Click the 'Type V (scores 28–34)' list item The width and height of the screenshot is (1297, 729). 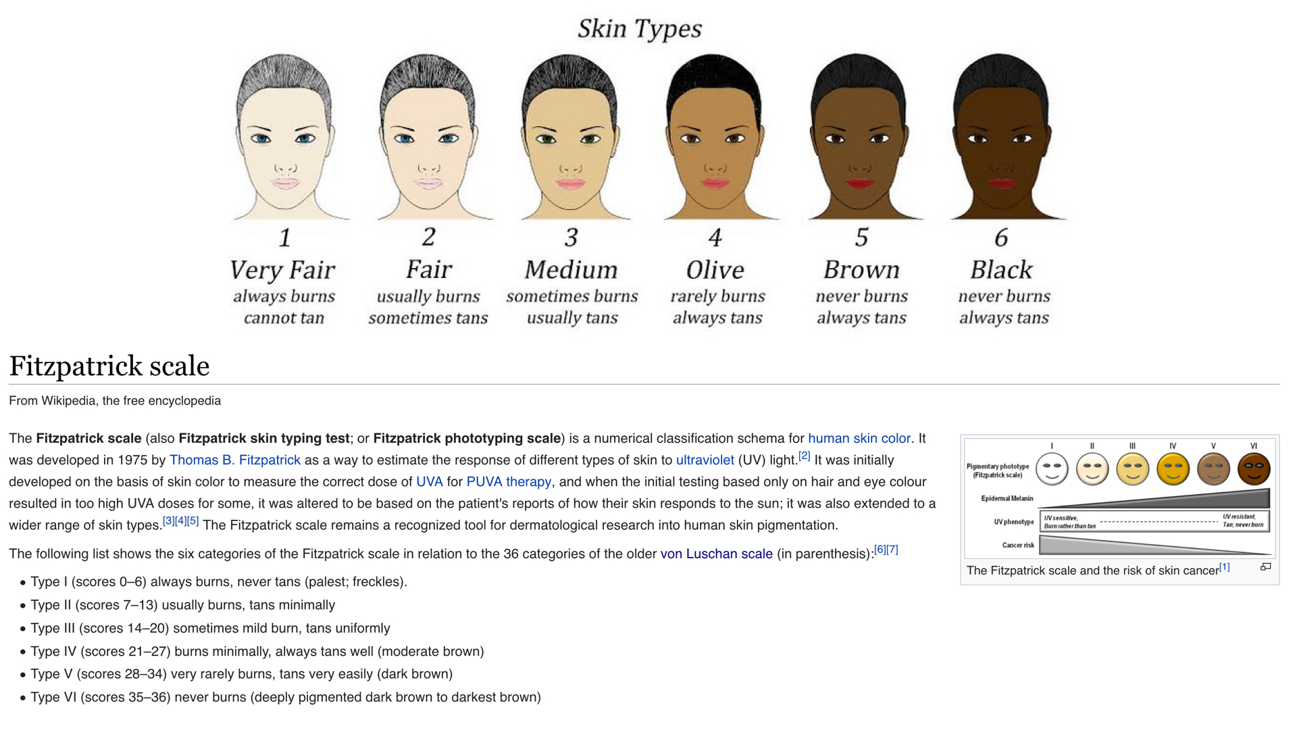[242, 674]
